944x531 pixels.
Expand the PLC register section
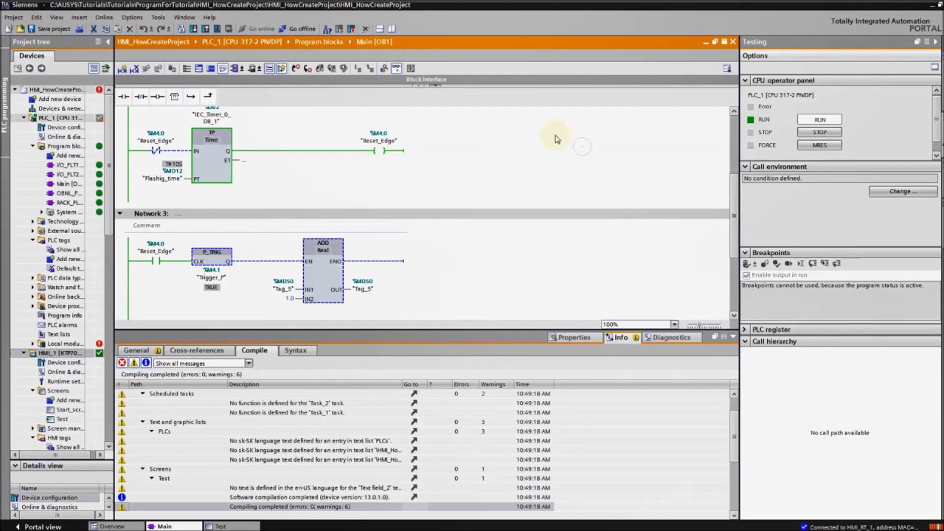click(745, 330)
